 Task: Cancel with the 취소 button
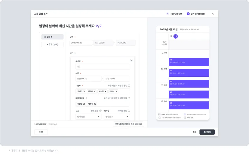[194, 132]
